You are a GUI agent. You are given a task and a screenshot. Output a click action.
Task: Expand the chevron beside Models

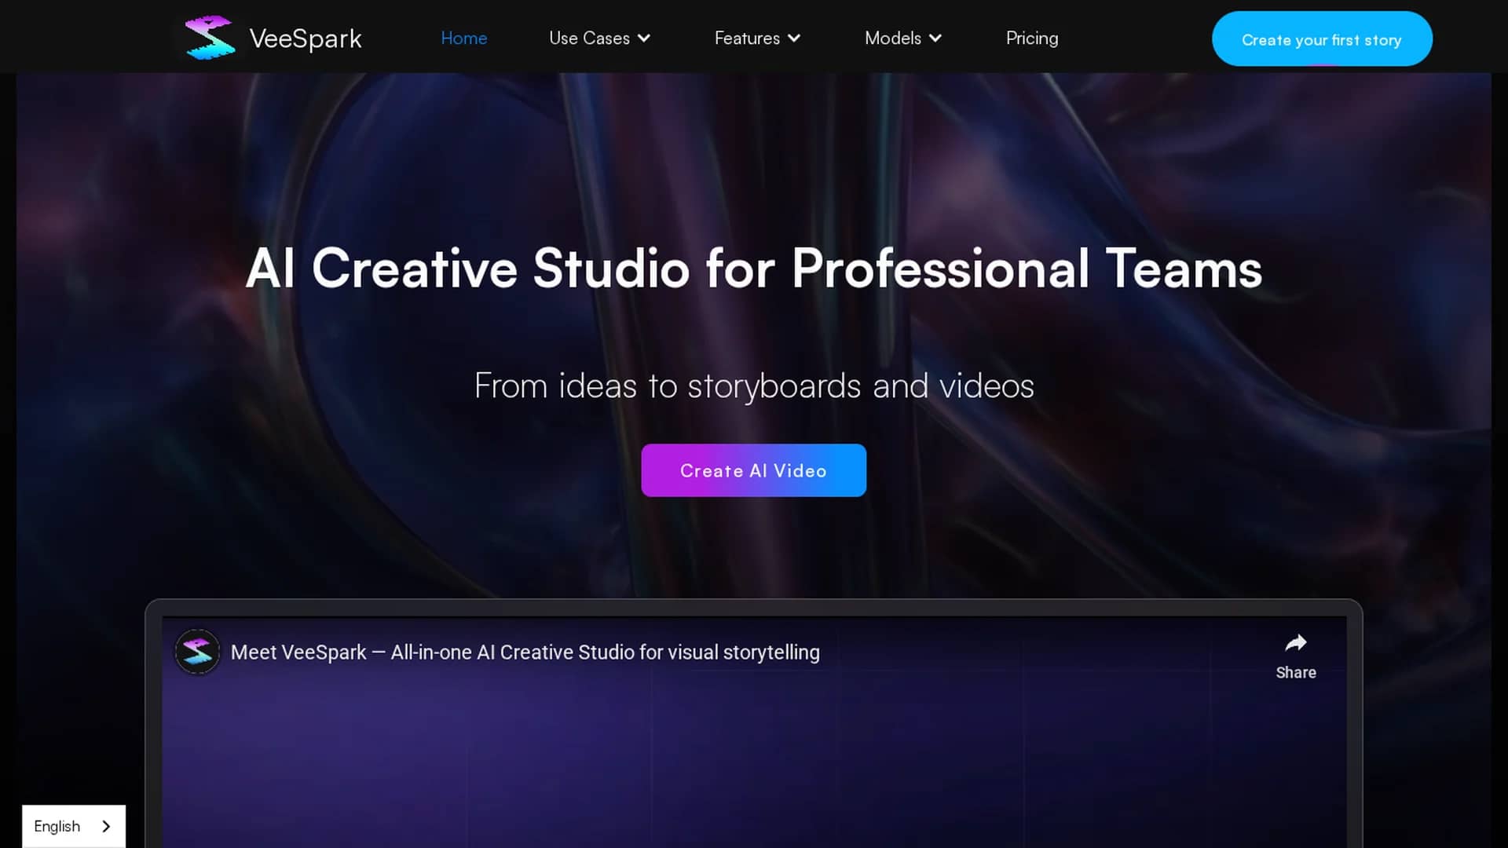[x=935, y=38]
